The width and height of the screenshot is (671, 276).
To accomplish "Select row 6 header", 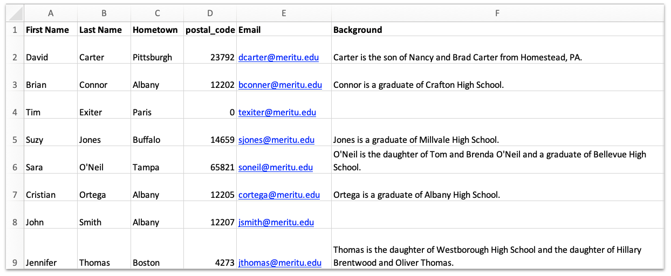I will [x=15, y=160].
